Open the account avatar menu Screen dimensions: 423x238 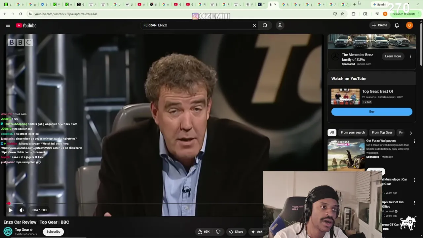(409, 25)
